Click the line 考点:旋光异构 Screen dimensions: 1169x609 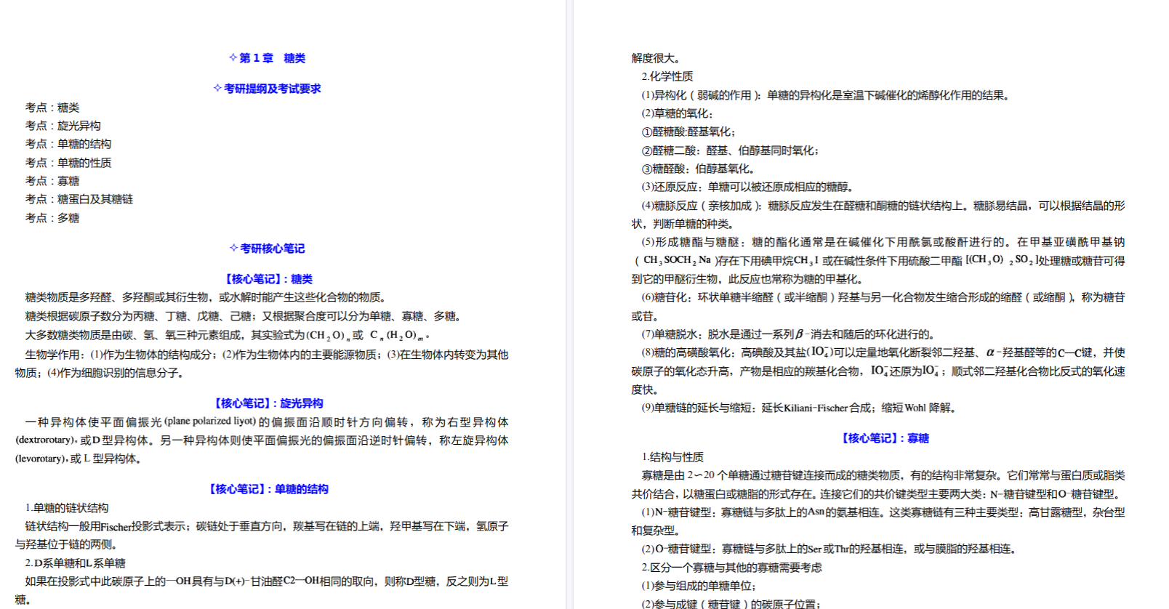[63, 126]
